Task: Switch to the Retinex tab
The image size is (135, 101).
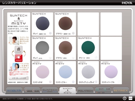Action: (121, 90)
